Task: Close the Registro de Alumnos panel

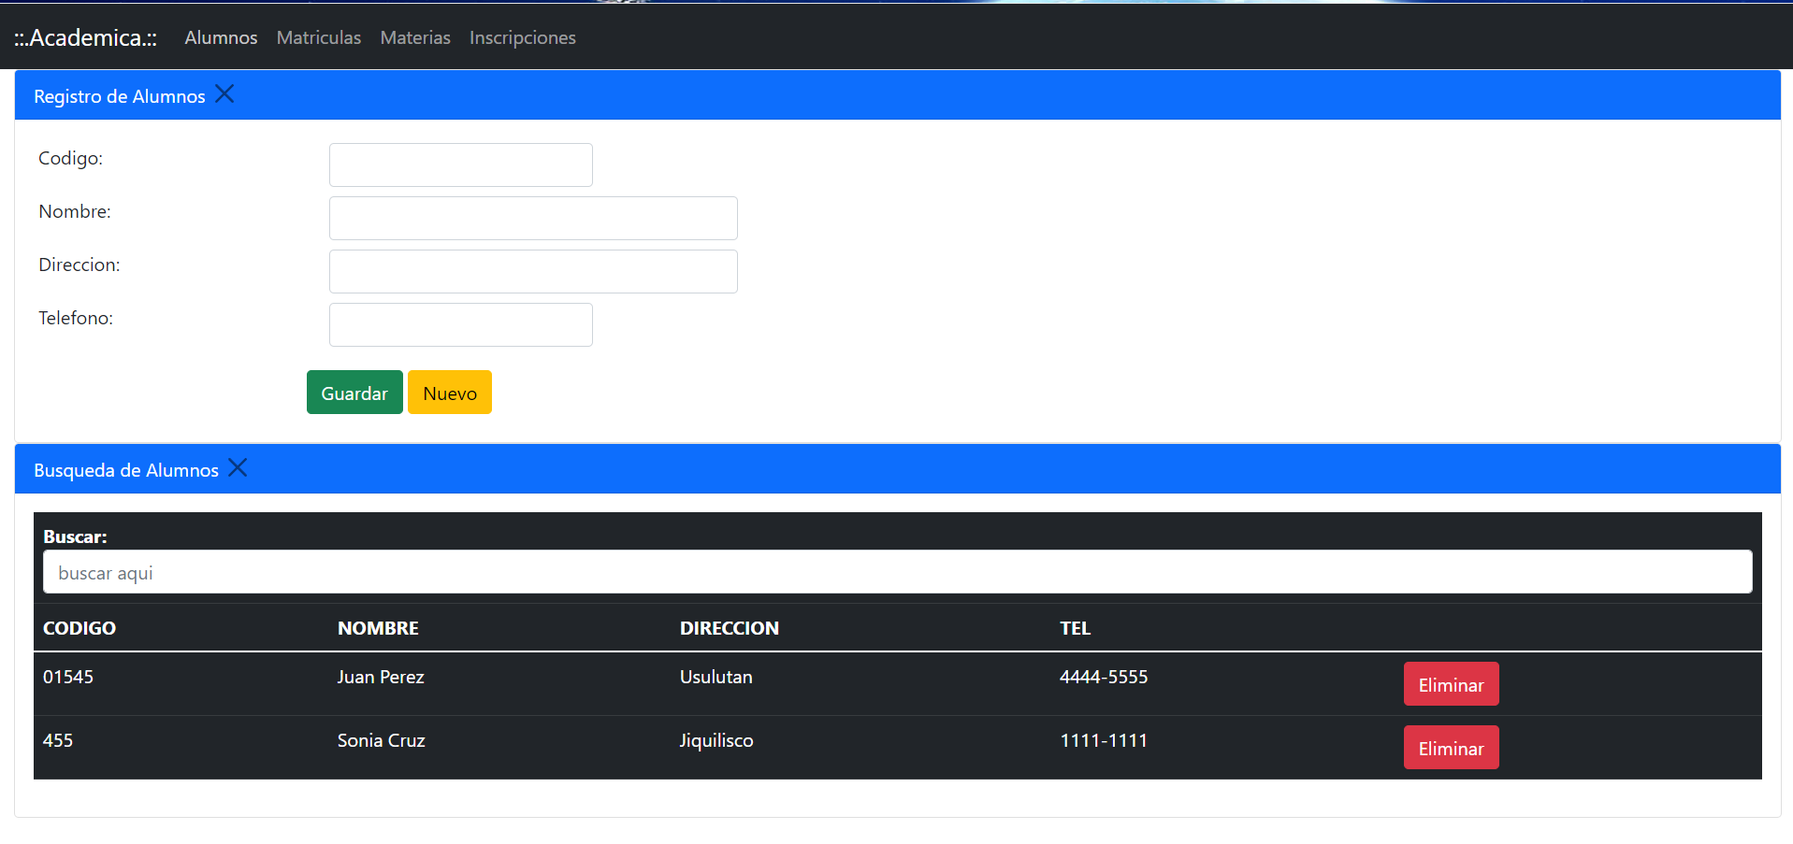Action: coord(224,94)
